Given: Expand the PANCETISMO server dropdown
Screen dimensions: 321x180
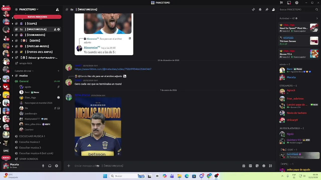Looking at the screenshot, I should tap(28, 9).
